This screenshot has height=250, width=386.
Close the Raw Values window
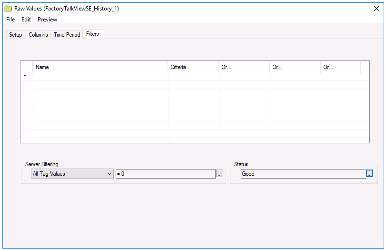[376, 9]
